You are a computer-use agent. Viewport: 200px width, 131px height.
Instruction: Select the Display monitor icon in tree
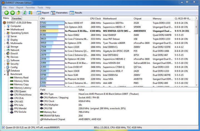[x=8, y=40]
